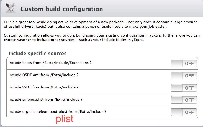This screenshot has width=203, height=127.
Task: Enable the Include DSDT.aml switch
Action: pyautogui.click(x=184, y=75)
